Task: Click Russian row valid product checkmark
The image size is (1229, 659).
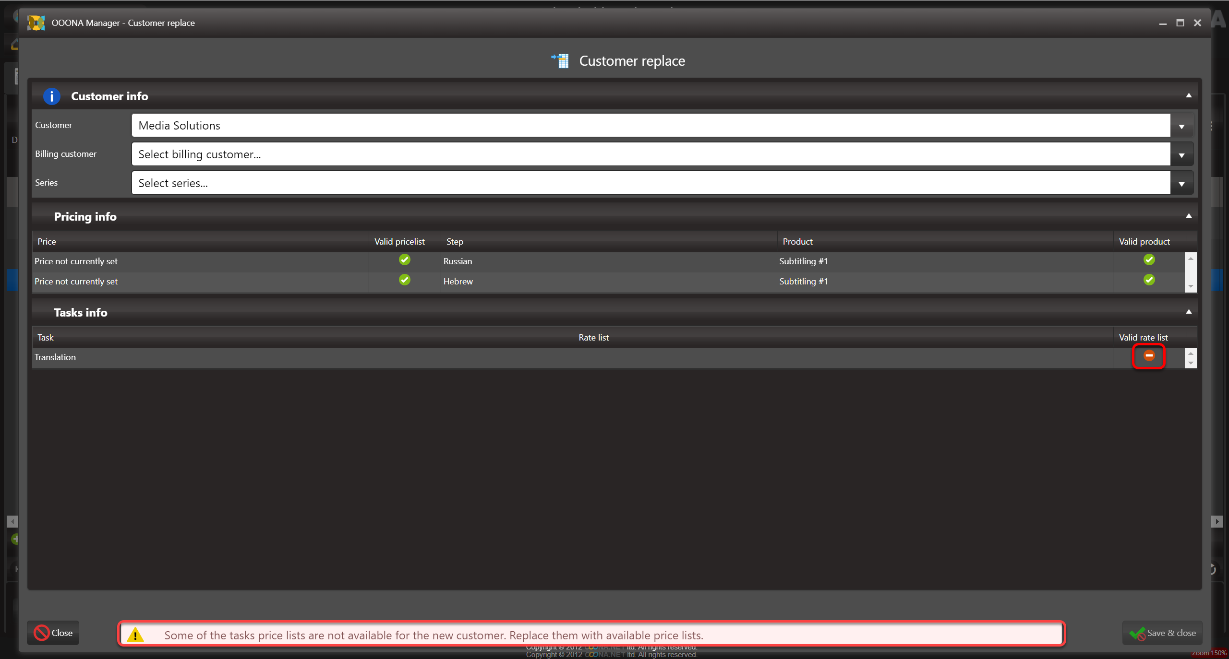Action: click(1148, 260)
